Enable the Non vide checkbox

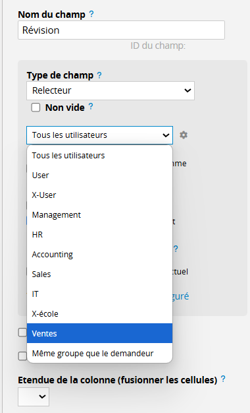(x=36, y=108)
